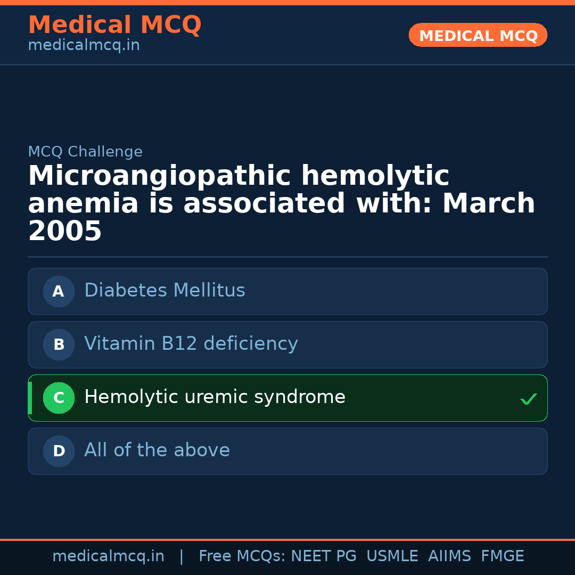This screenshot has height=575, width=575.
Task: Click the AIIMS text in the footer
Action: point(449,556)
